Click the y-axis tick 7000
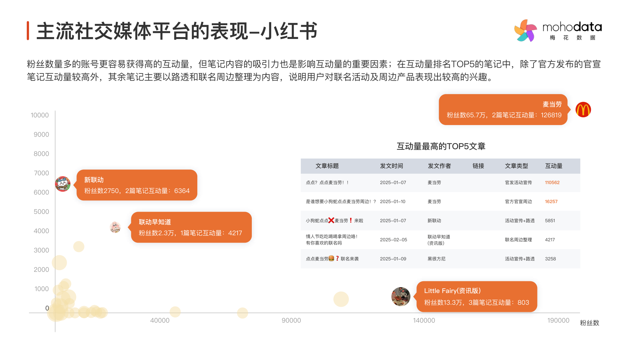Image resolution: width=619 pixels, height=348 pixels. [x=41, y=173]
